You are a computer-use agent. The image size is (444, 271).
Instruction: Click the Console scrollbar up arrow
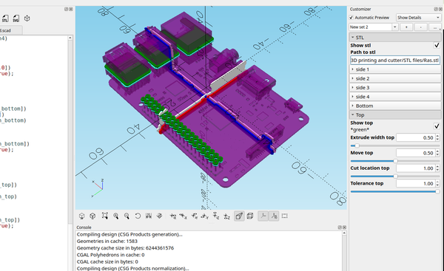[344, 233]
